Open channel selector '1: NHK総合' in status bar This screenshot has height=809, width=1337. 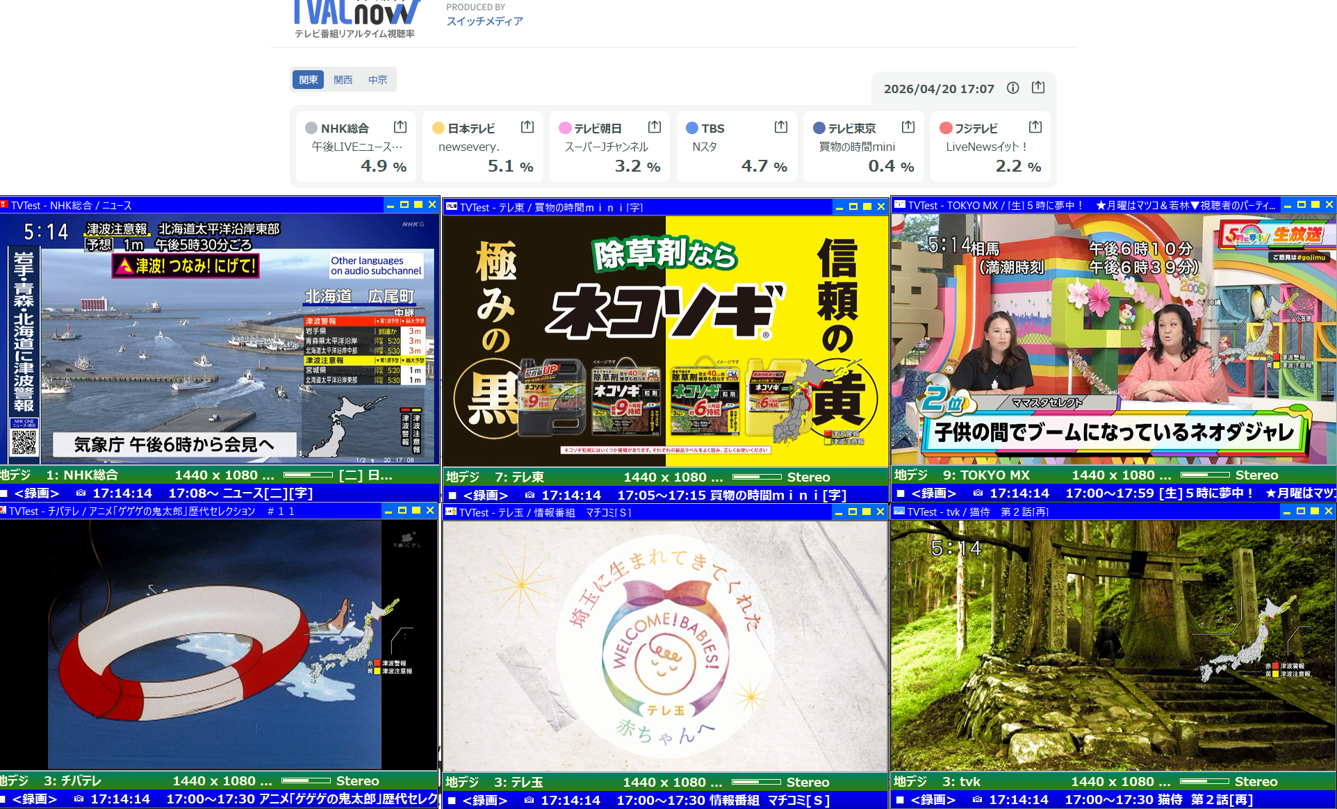[x=82, y=475]
